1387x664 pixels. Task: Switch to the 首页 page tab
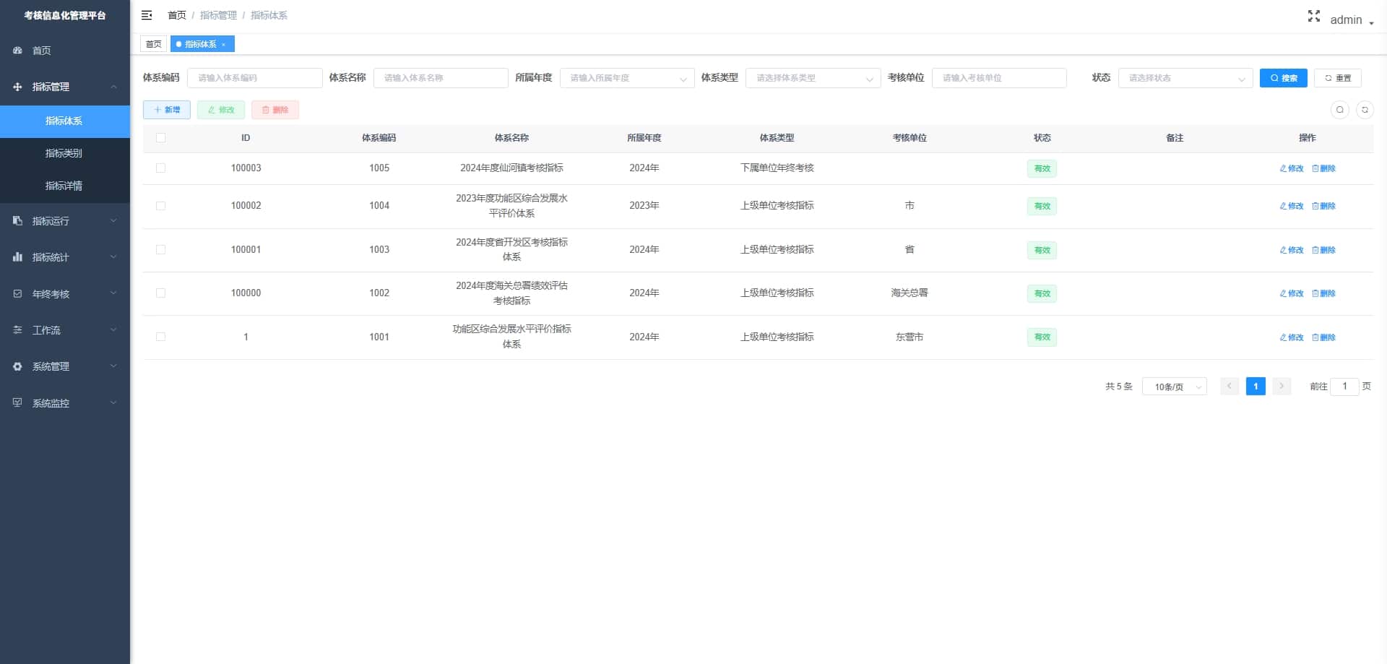[153, 45]
